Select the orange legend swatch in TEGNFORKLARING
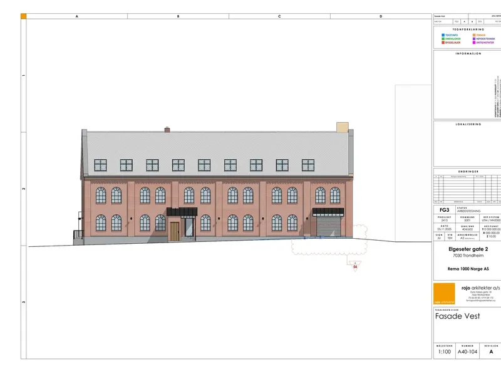 tap(474, 35)
